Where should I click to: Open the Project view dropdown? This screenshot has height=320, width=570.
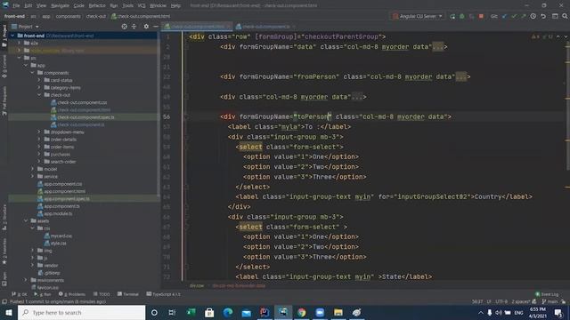point(25,27)
